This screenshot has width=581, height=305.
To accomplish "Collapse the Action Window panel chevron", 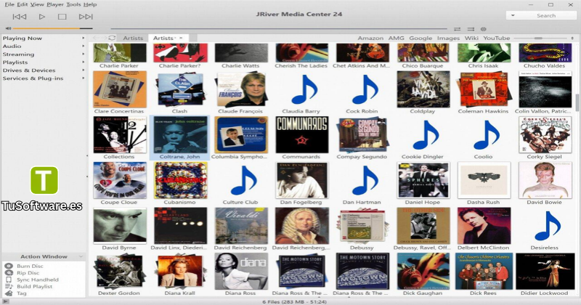I will coord(81,256).
